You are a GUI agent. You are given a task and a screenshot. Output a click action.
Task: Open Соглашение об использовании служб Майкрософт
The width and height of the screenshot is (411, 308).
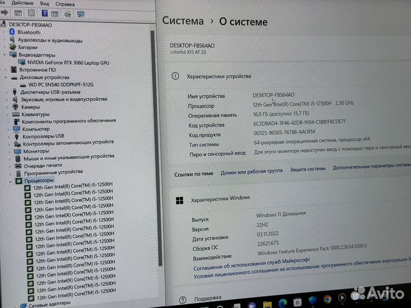point(252,264)
